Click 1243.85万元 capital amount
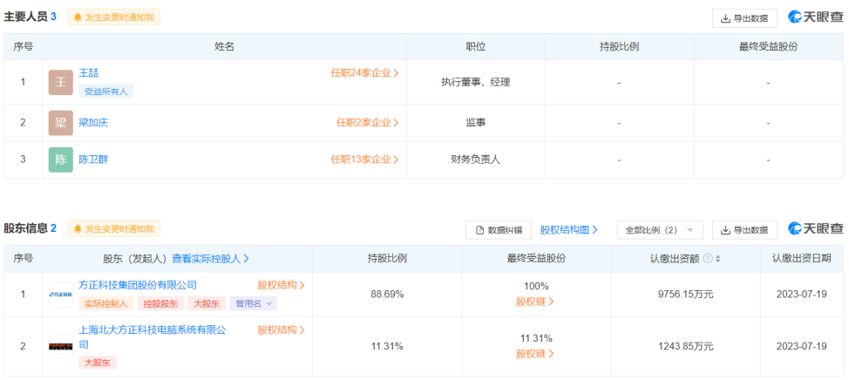 point(686,346)
